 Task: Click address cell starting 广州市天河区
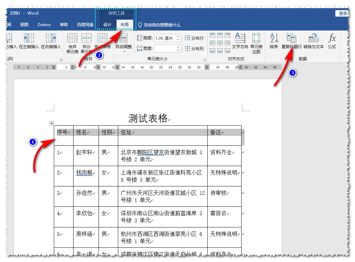[163, 197]
